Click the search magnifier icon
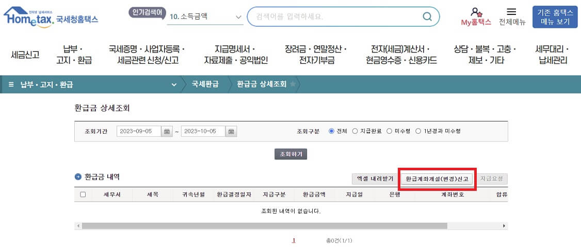Viewport: 581px width, 248px height. coord(427,16)
